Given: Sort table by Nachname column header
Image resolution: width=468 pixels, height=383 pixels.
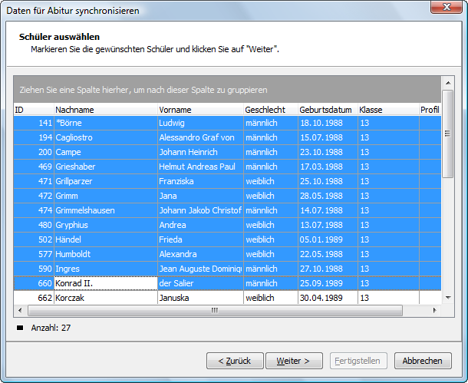Looking at the screenshot, I should [x=106, y=110].
